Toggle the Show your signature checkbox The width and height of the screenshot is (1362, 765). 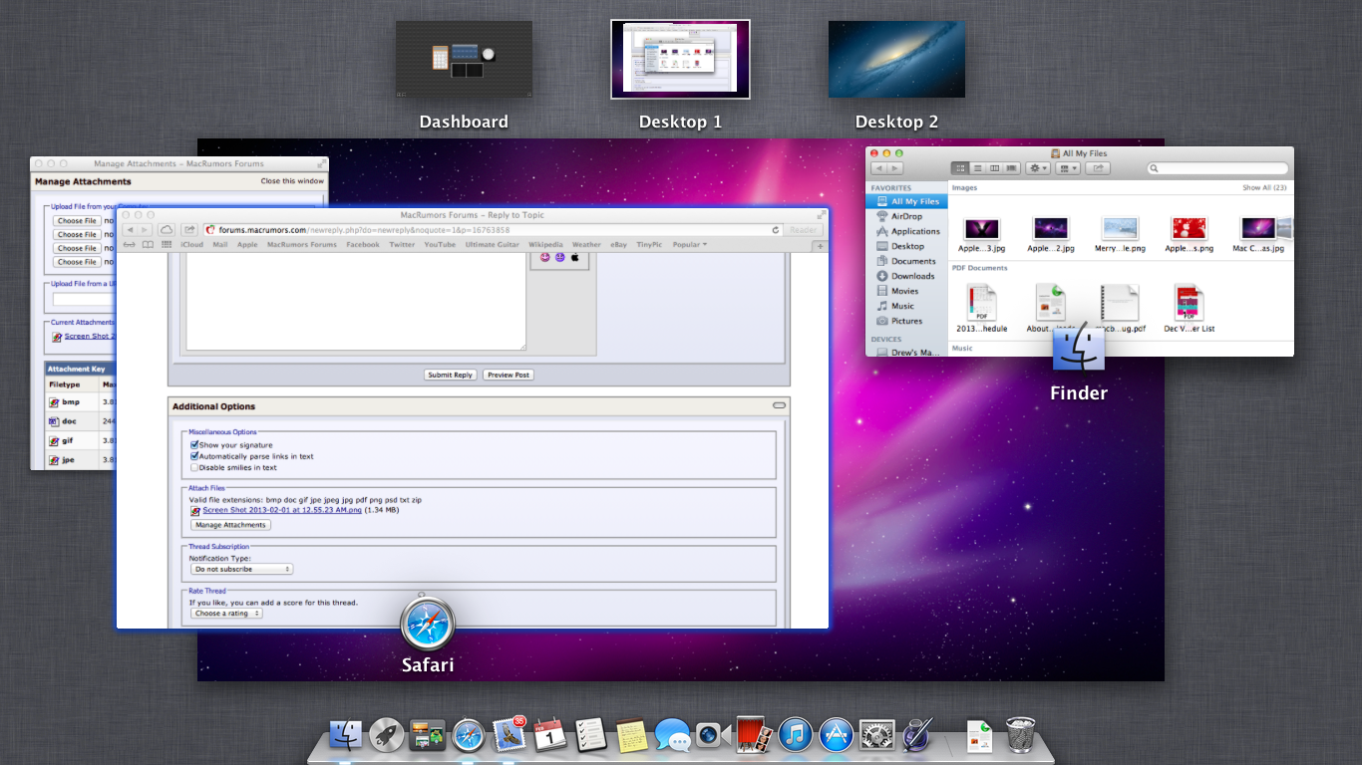194,445
